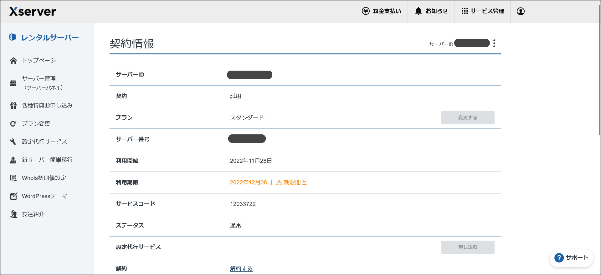
Task: Go to 新サーバー簡単移行 in sidebar
Action: 47,160
